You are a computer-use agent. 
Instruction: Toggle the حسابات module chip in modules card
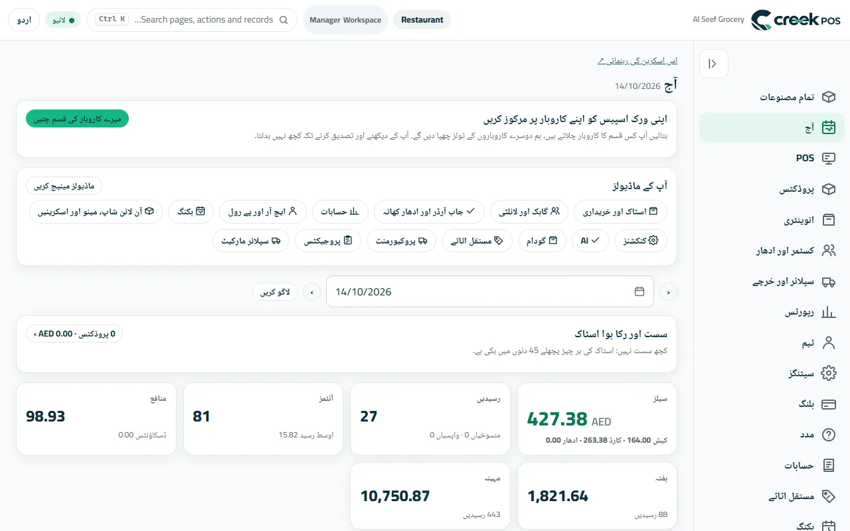(x=340, y=212)
